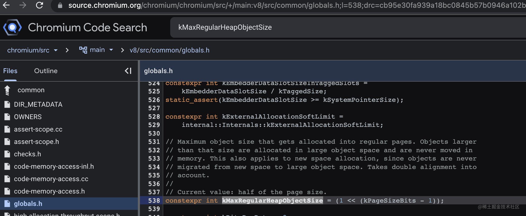Reload the page
The height and width of the screenshot is (216, 526).
point(39,5)
